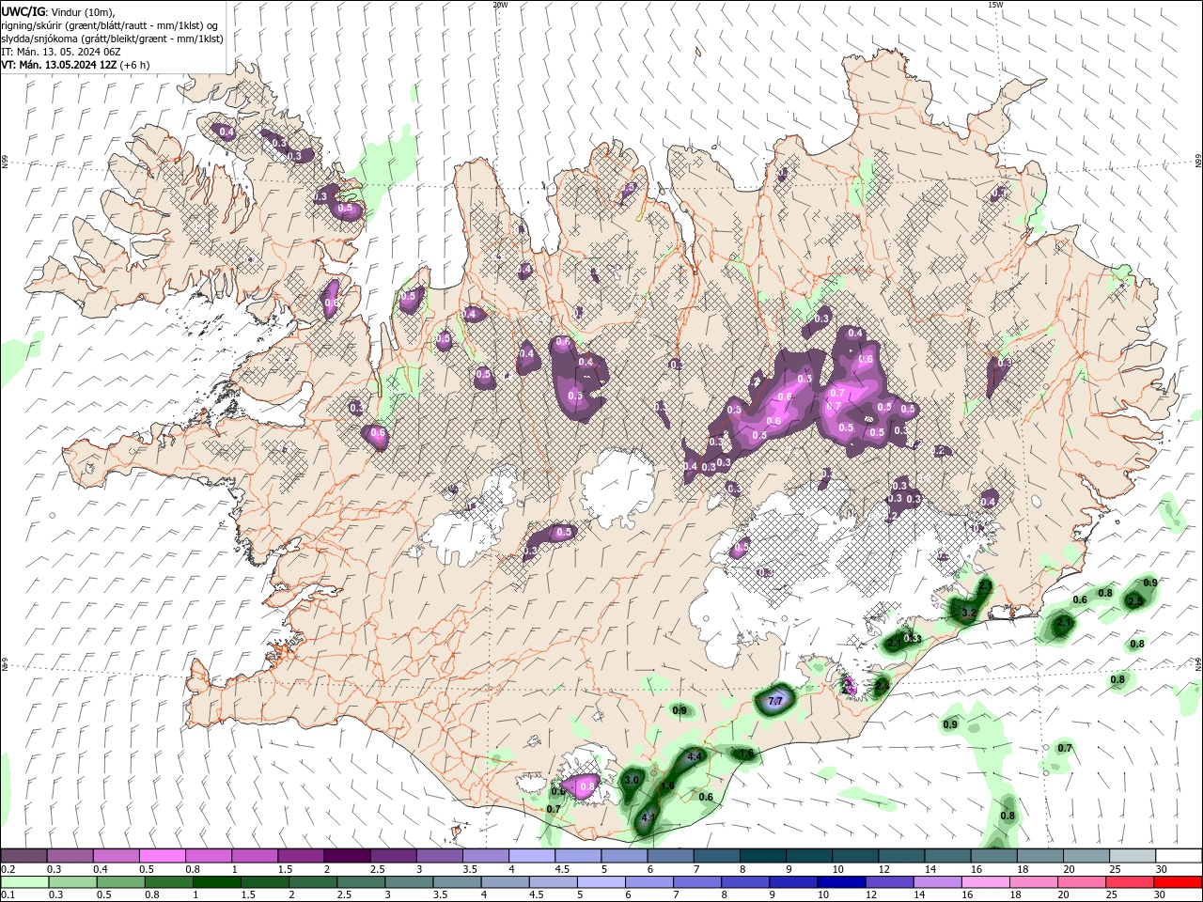Click the 3.2 rainfall value label

pos(968,612)
